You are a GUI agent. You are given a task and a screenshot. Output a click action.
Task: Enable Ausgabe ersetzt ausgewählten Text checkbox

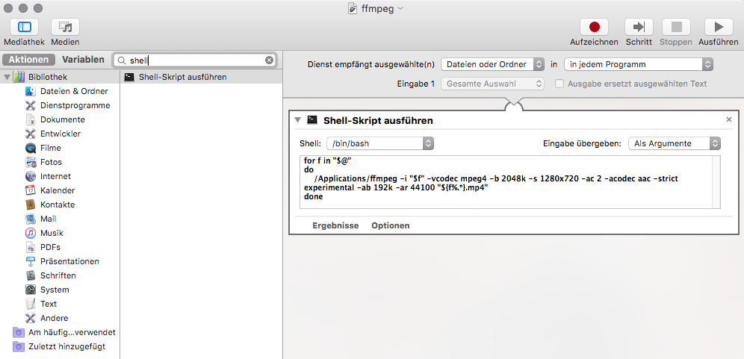560,84
